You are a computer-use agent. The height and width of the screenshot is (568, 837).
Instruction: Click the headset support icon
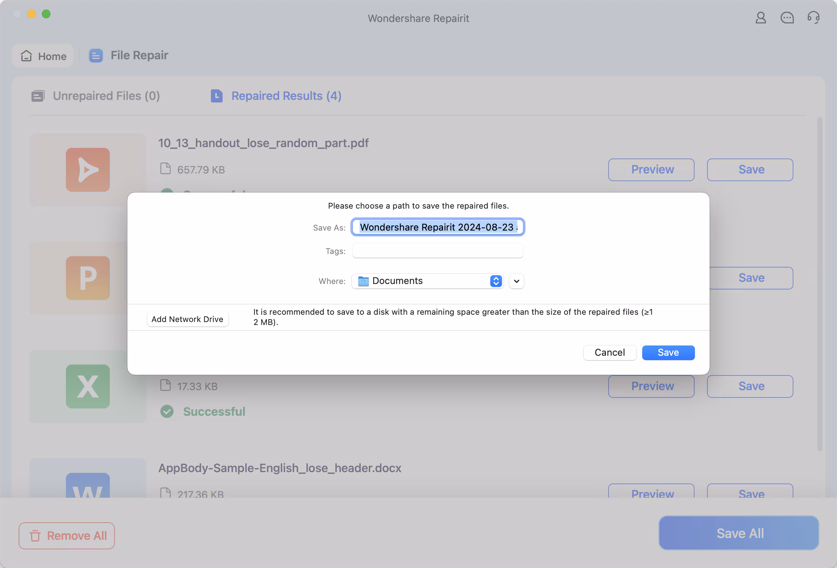pos(814,18)
